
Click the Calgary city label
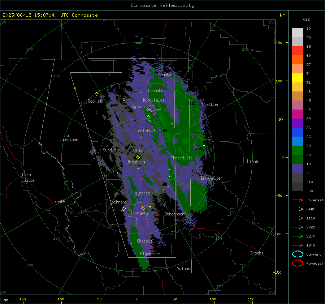tap(141, 213)
